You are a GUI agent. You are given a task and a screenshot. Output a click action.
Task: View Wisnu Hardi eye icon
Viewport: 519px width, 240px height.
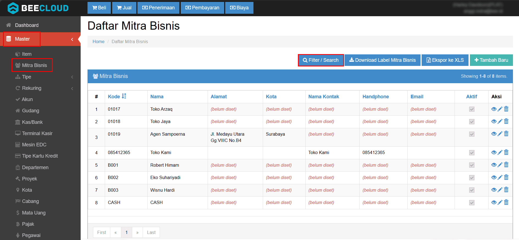494,190
